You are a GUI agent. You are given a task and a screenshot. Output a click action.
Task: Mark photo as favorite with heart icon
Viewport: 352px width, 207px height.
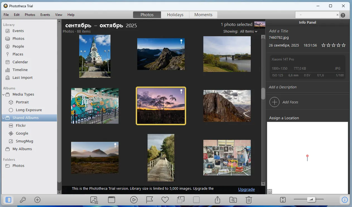(x=165, y=200)
